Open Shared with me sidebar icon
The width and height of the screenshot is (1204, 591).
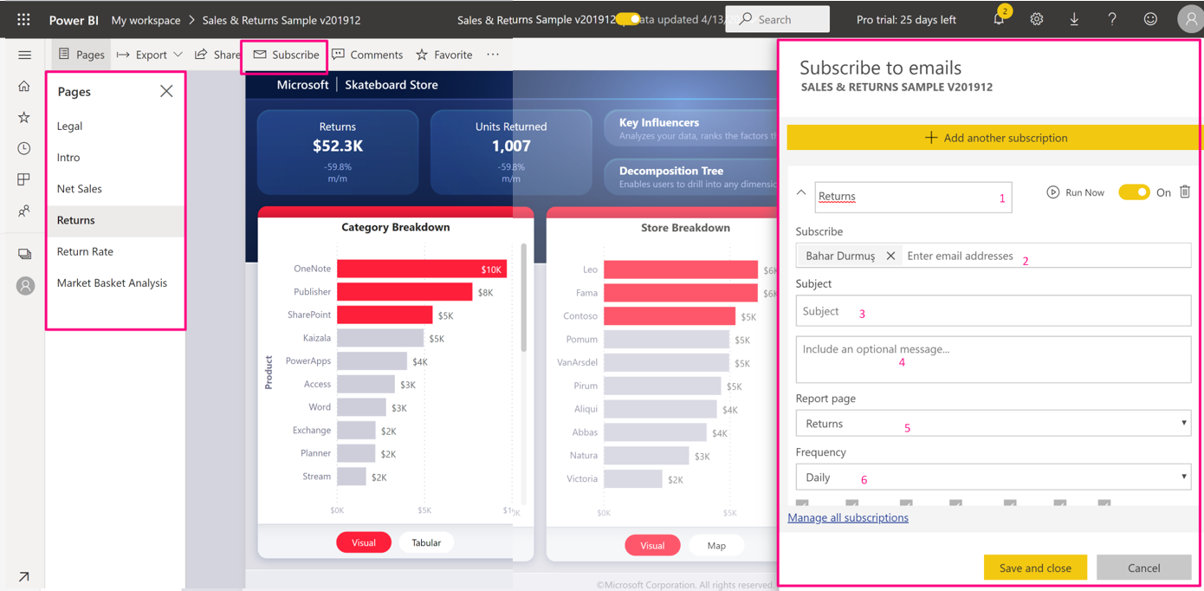point(24,211)
